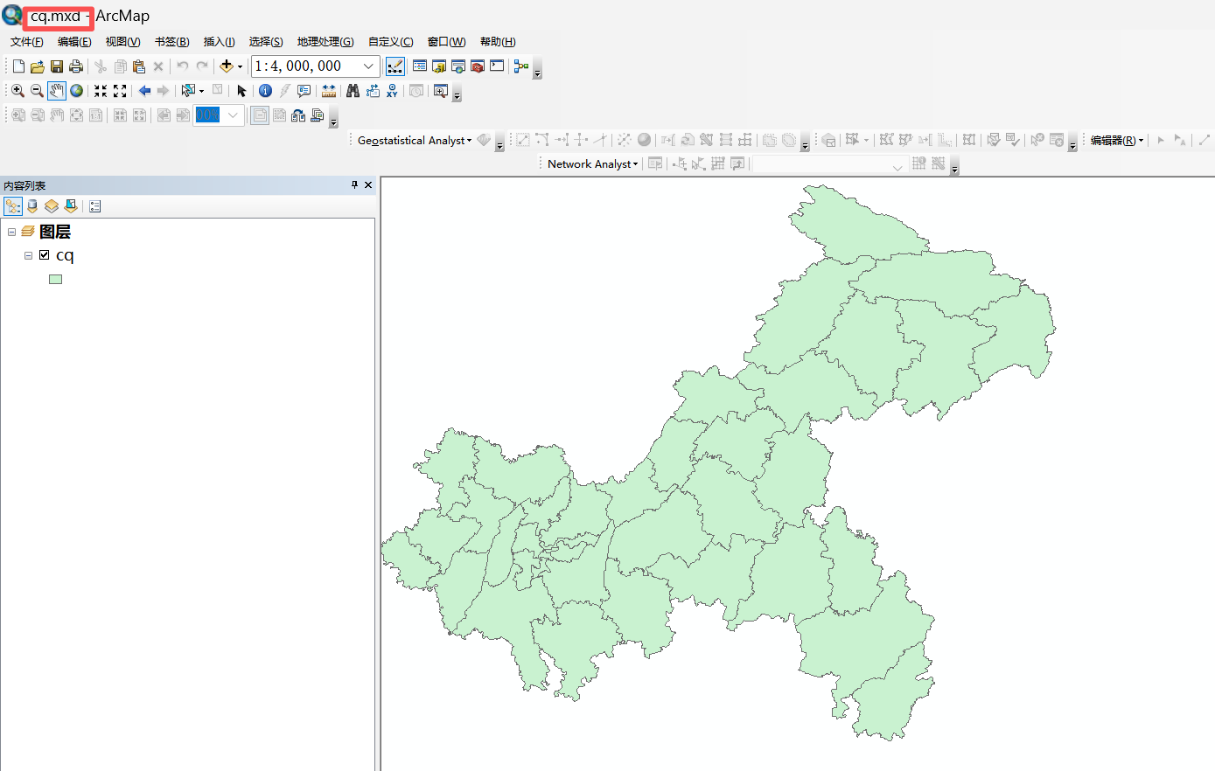Toggle auto-hide pin on 内容列表 panel
1215x771 pixels.
pos(354,184)
